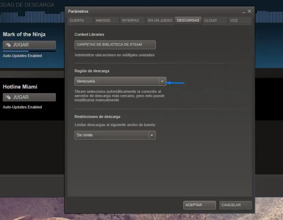283x220 pixels.
Task: Expand the Sin límite bandwidth dropdown arrow
Action: pyautogui.click(x=152, y=135)
